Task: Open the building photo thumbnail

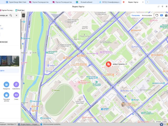Action: [x=9, y=61]
